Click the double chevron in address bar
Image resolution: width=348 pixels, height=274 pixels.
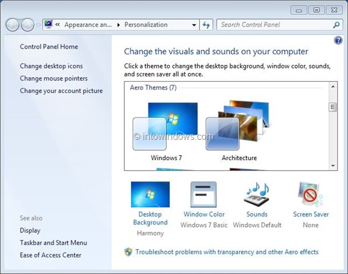pos(58,25)
